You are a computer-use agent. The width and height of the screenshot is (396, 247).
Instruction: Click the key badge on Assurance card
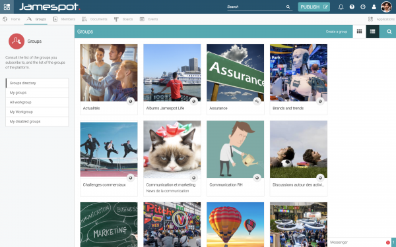(x=257, y=101)
